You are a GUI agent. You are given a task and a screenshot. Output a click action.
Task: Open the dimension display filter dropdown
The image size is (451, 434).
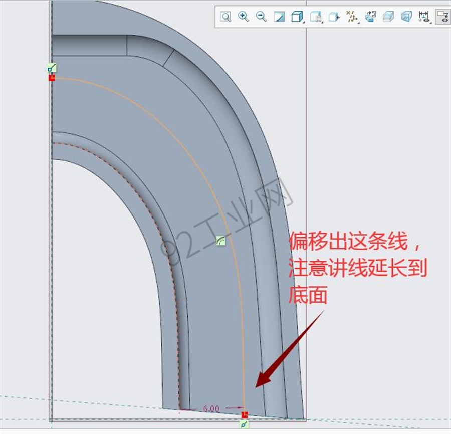coord(424,17)
